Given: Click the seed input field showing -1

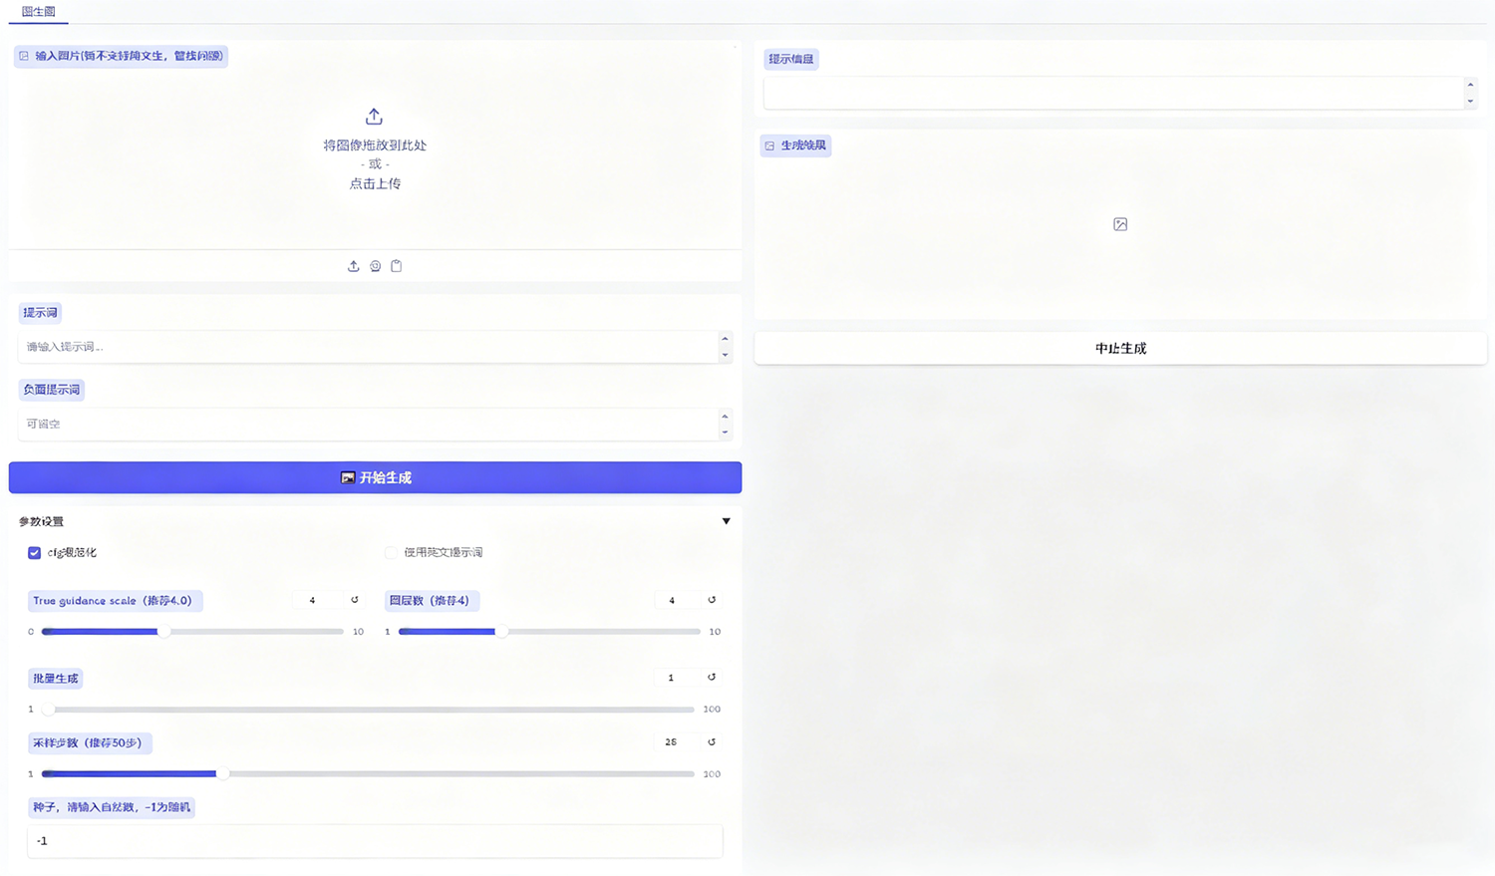Looking at the screenshot, I should 375,841.
